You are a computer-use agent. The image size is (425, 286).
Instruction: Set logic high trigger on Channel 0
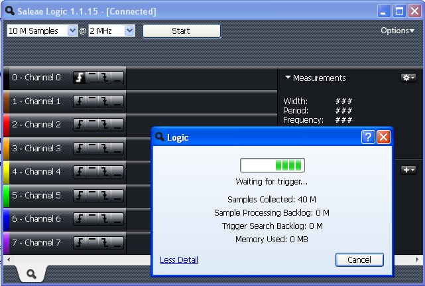pyautogui.click(x=92, y=78)
